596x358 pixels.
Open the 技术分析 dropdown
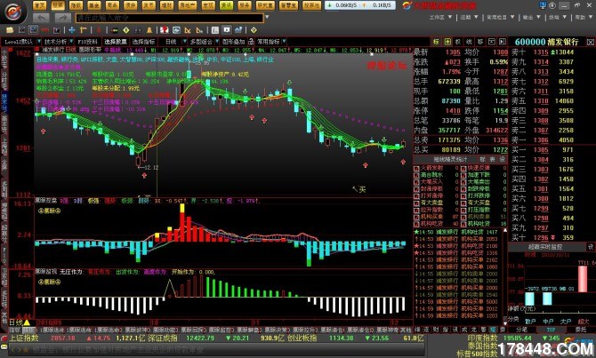pos(71,42)
